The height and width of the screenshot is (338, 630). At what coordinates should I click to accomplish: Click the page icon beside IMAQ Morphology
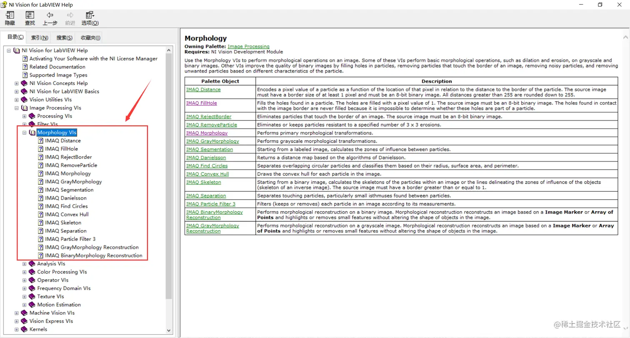click(x=40, y=173)
